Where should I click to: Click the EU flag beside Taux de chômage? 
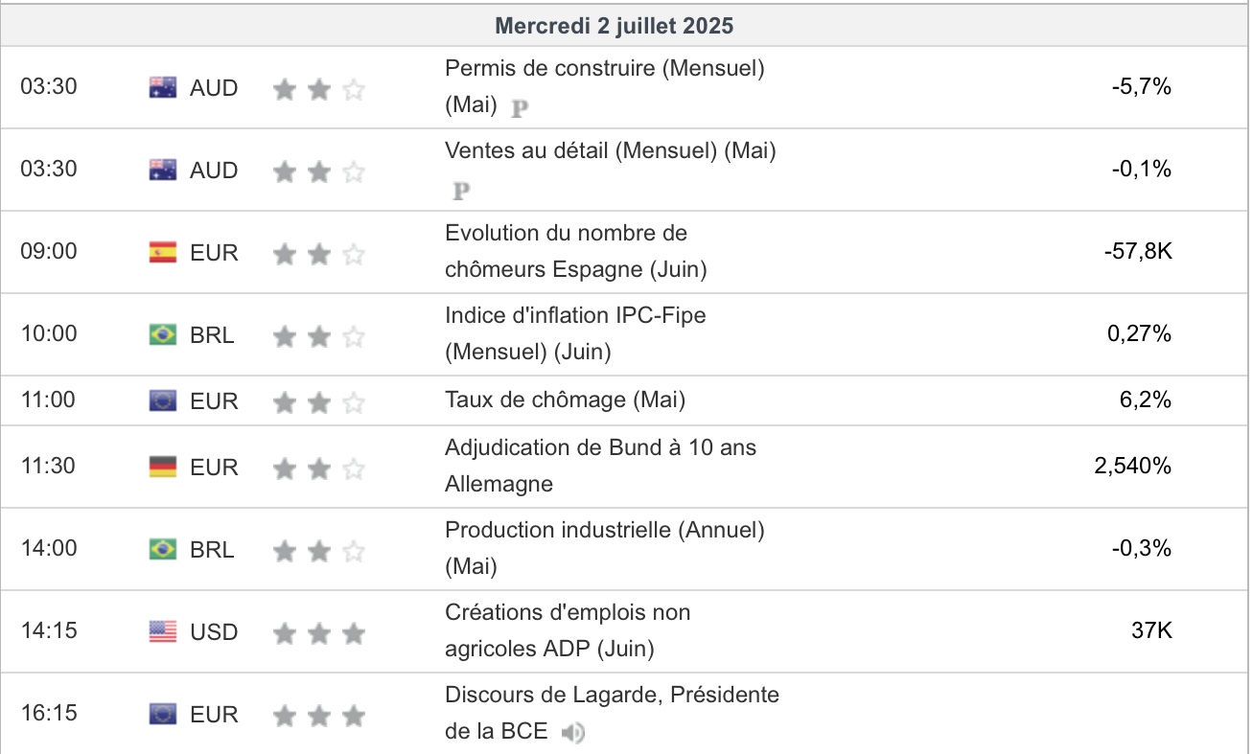tap(163, 401)
